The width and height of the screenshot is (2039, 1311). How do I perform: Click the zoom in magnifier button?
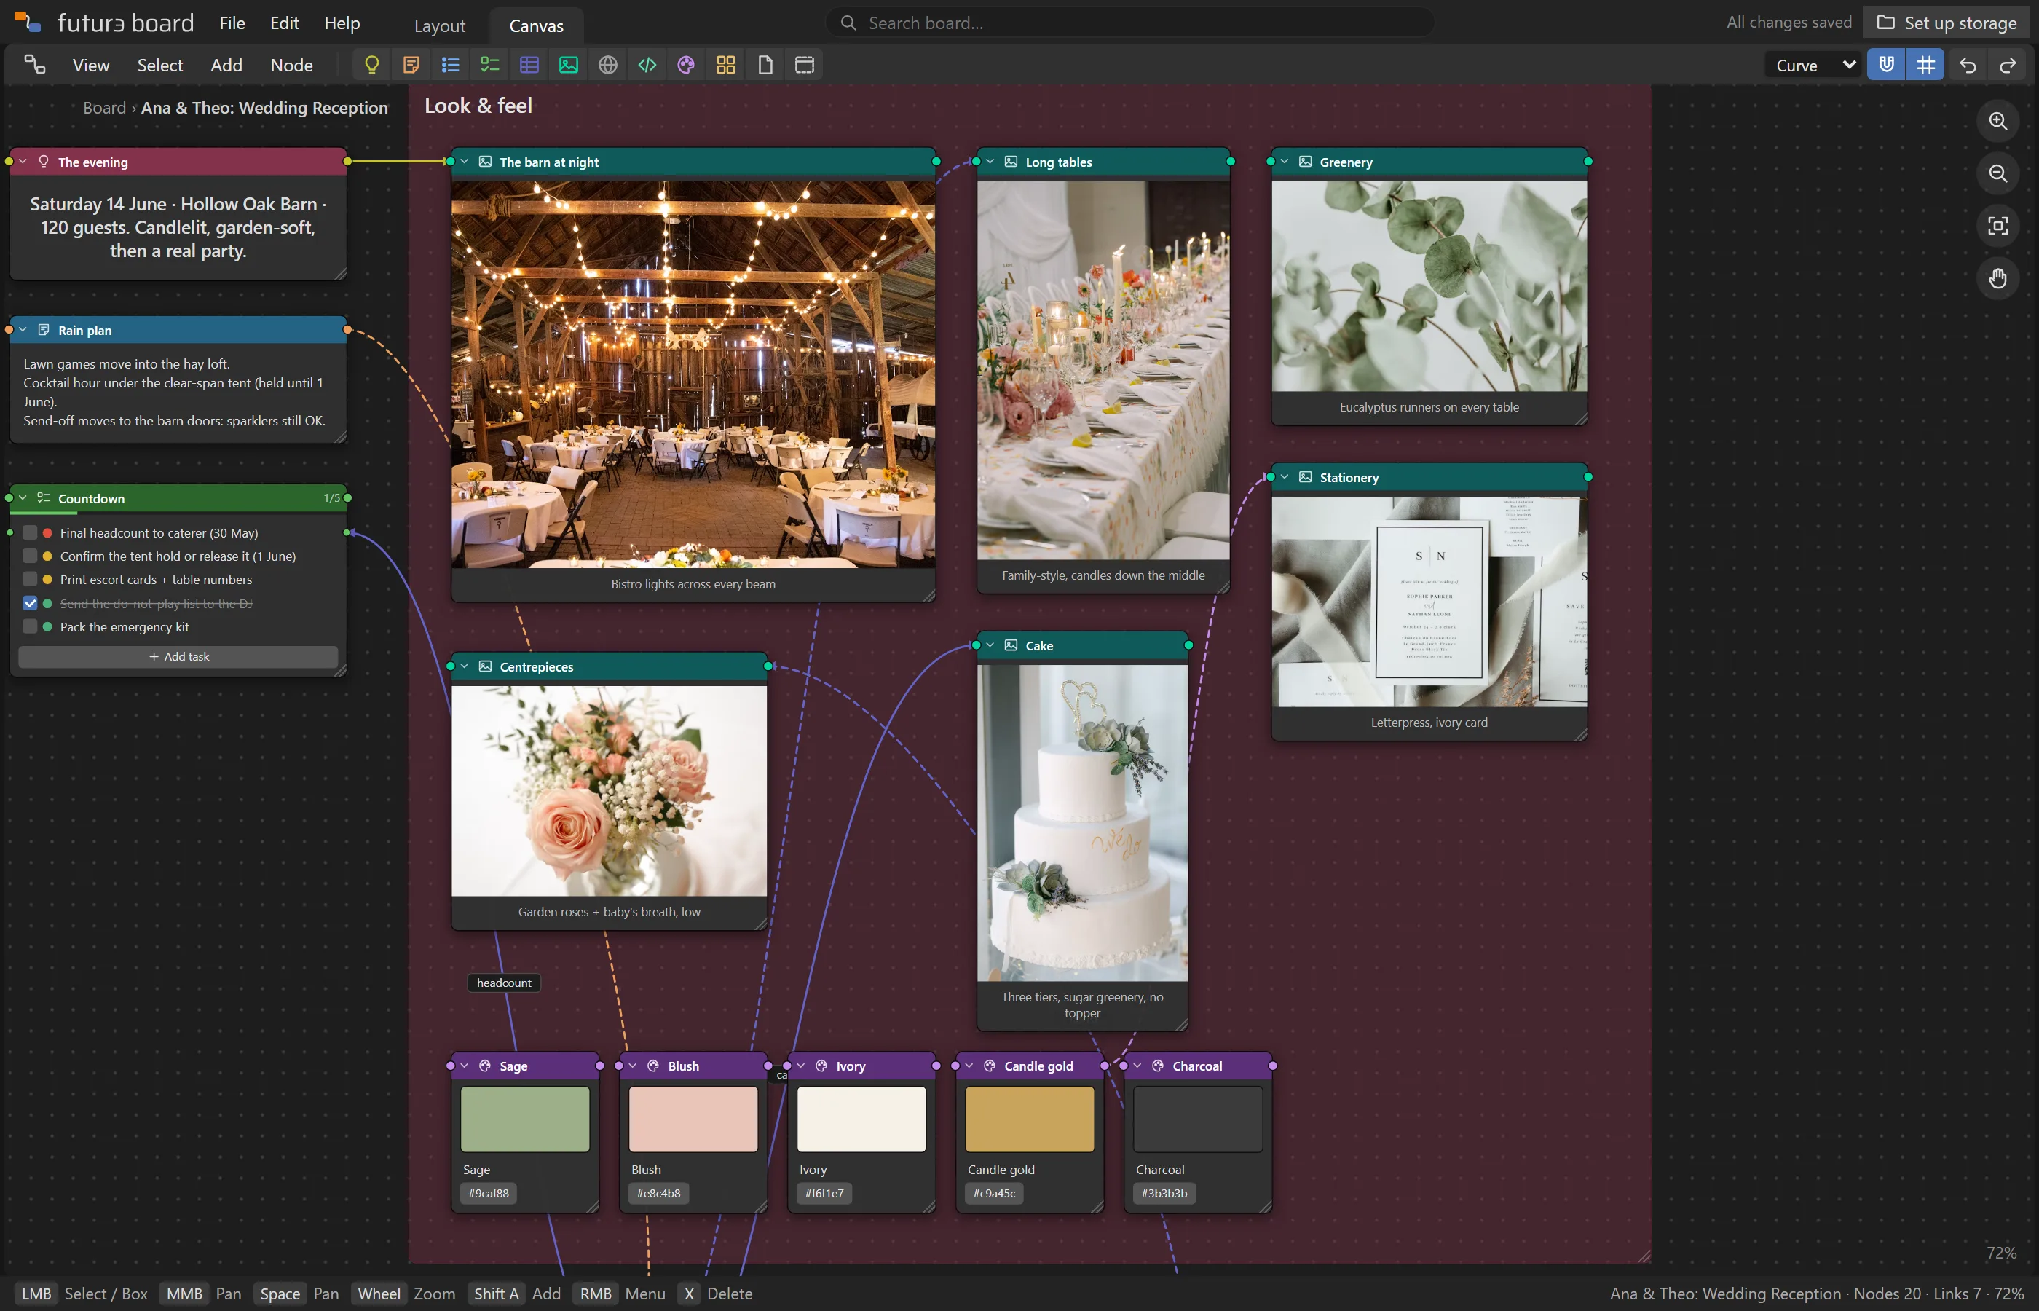point(1998,121)
